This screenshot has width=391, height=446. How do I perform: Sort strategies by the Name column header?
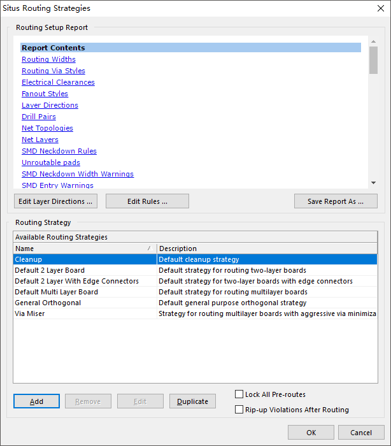click(84, 248)
